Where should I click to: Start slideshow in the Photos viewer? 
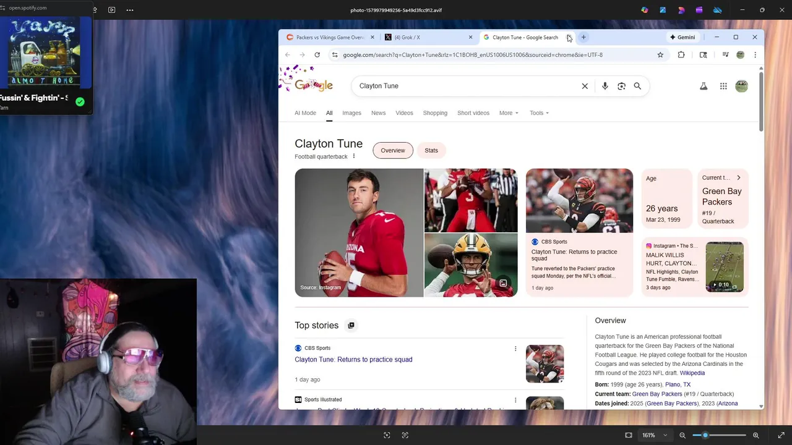coord(111,10)
